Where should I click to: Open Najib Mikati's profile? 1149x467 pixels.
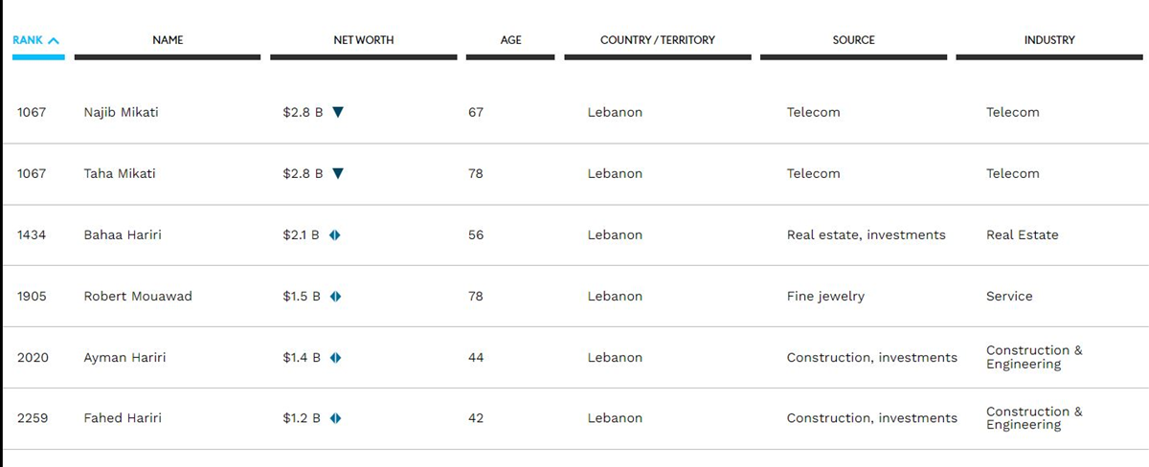pos(122,112)
